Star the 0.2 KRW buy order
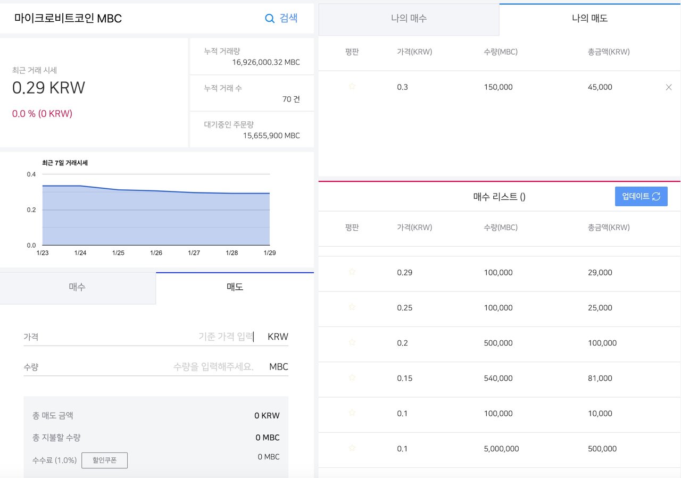Screen dimensions: 681x478 tap(352, 343)
